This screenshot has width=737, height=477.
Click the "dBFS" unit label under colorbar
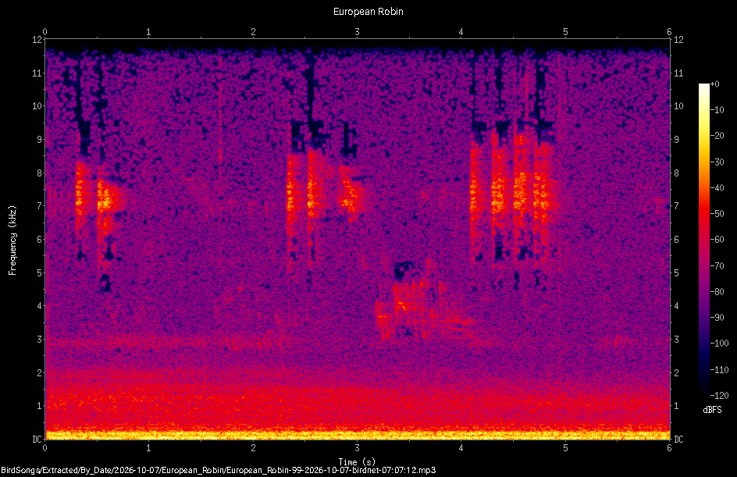pos(712,410)
